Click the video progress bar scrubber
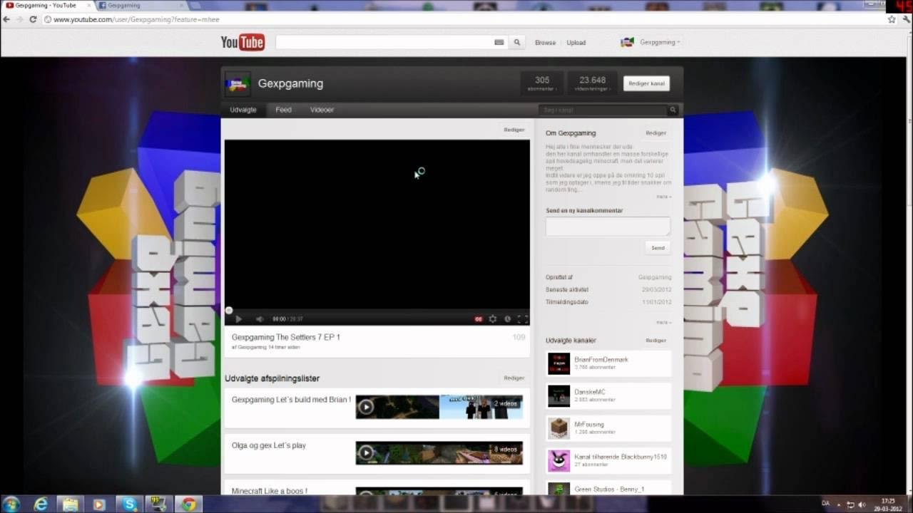The width and height of the screenshot is (913, 513). [229, 310]
